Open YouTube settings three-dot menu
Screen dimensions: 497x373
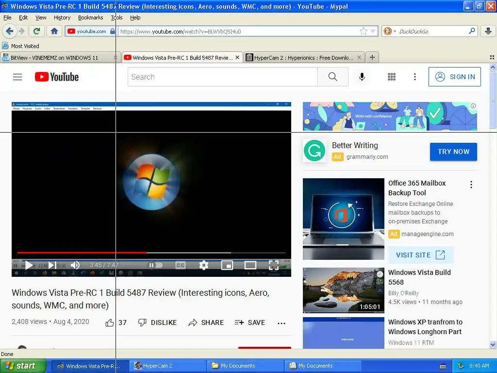pos(414,77)
